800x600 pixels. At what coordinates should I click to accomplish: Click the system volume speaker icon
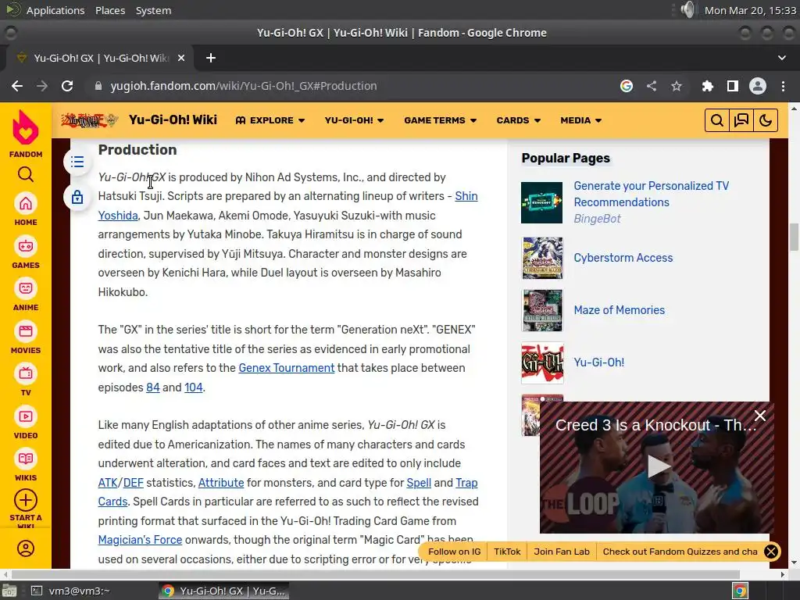(687, 9)
